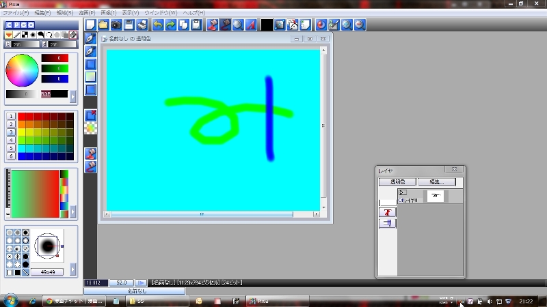The width and height of the screenshot is (547, 307).
Task: Select the dark red brush stroke icon
Action: [x=226, y=25]
